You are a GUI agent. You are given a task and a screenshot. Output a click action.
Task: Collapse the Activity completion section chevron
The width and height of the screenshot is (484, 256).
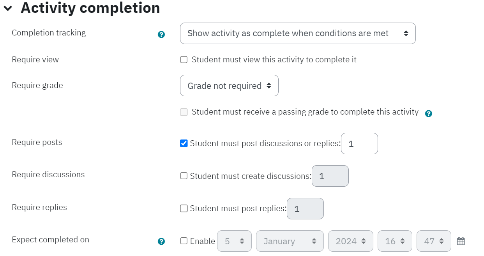[8, 8]
